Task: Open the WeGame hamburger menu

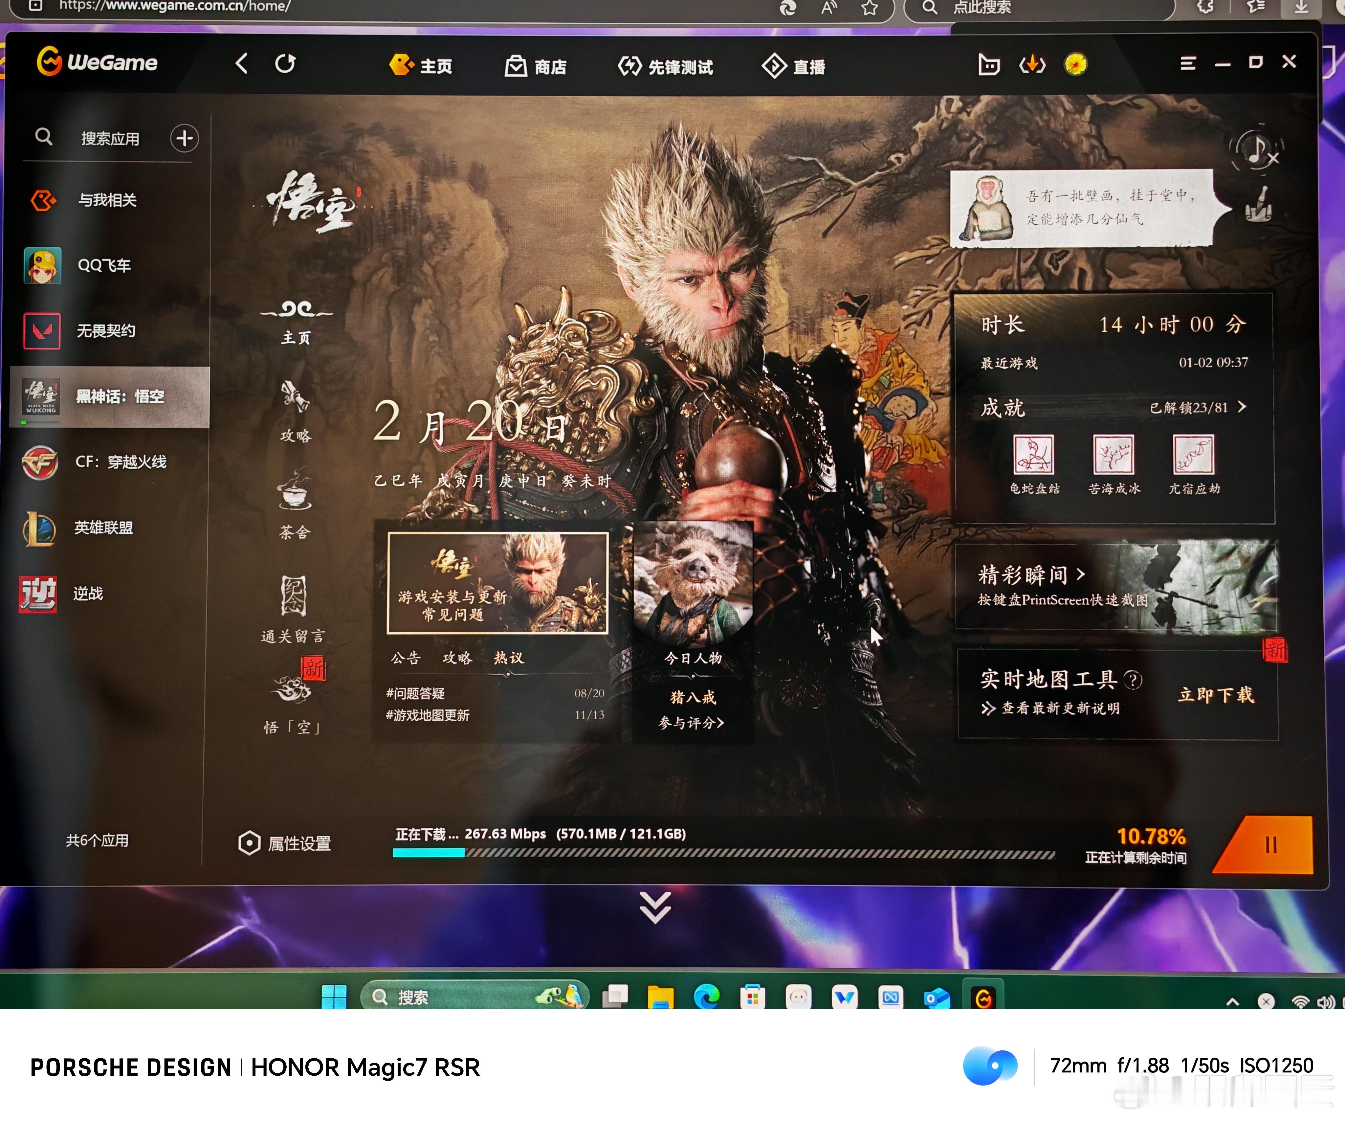Action: (x=1187, y=63)
